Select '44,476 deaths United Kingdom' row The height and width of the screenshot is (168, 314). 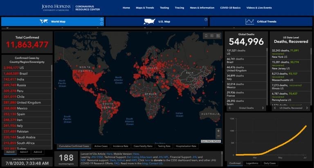pos(245,69)
